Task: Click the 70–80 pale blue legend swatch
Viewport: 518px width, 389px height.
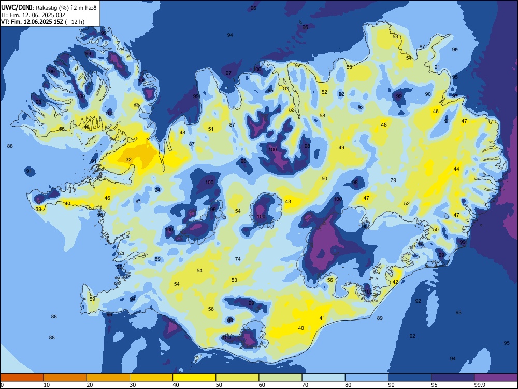Action: click(x=323, y=378)
